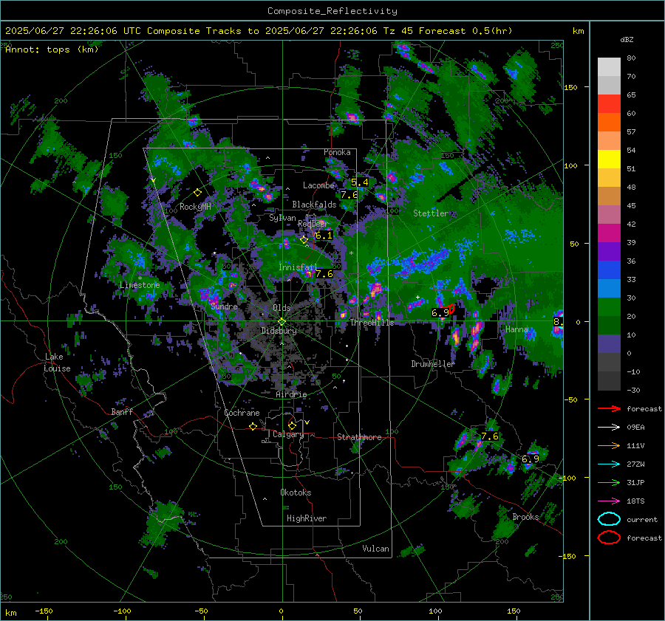The height and width of the screenshot is (621, 665).
Task: Click the '5.4' storm top label near Lacombe
Action: tap(360, 182)
